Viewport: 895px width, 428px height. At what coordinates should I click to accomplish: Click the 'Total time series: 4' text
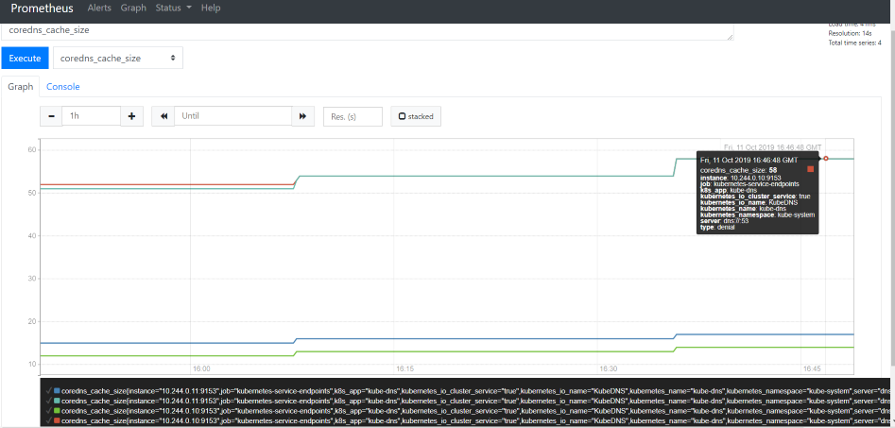coord(855,43)
